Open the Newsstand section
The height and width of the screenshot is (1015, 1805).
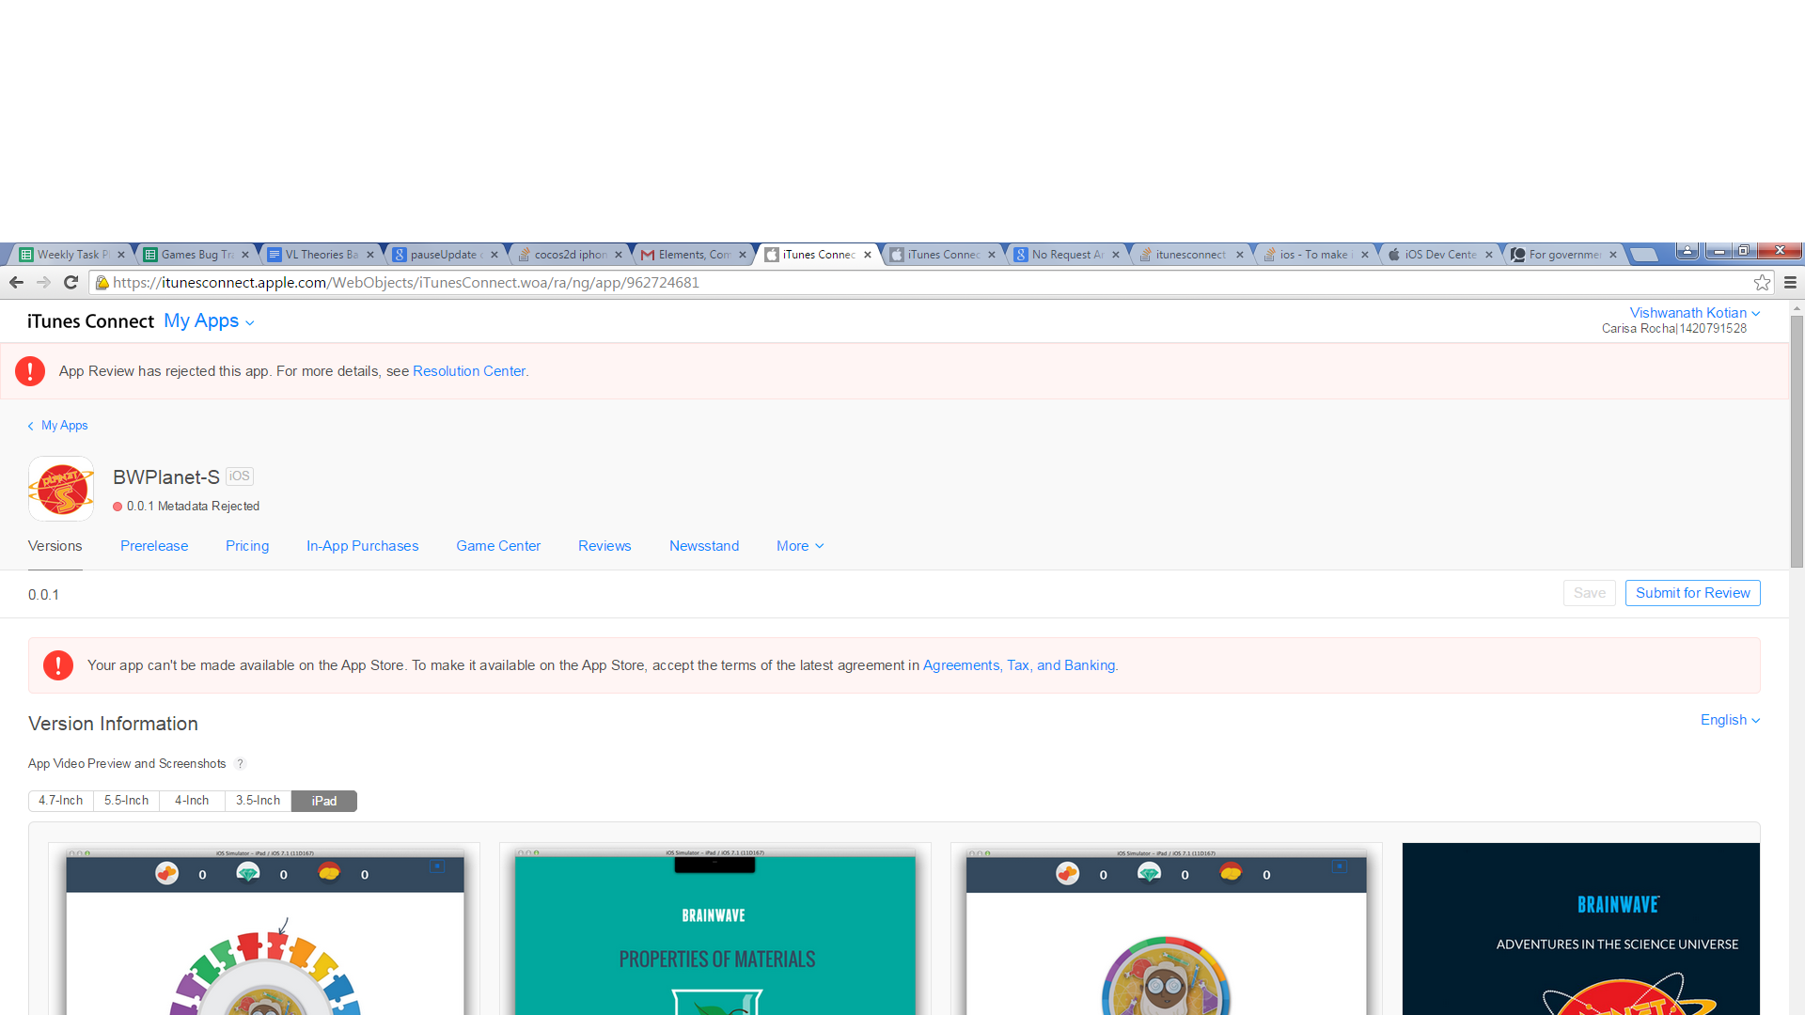704,546
